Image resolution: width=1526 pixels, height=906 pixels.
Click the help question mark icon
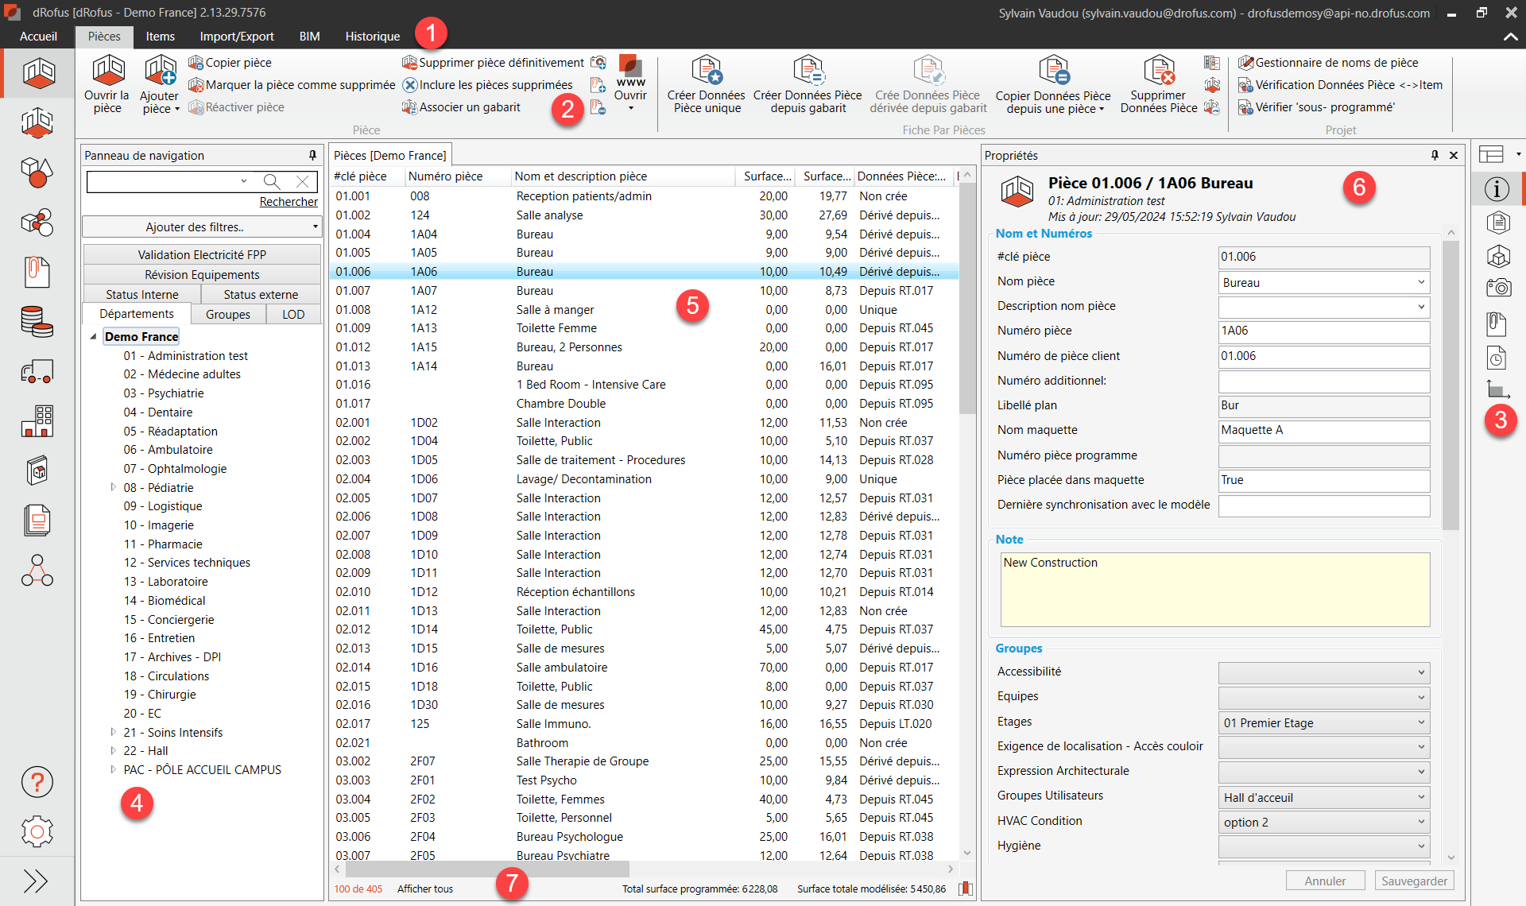pos(37,782)
